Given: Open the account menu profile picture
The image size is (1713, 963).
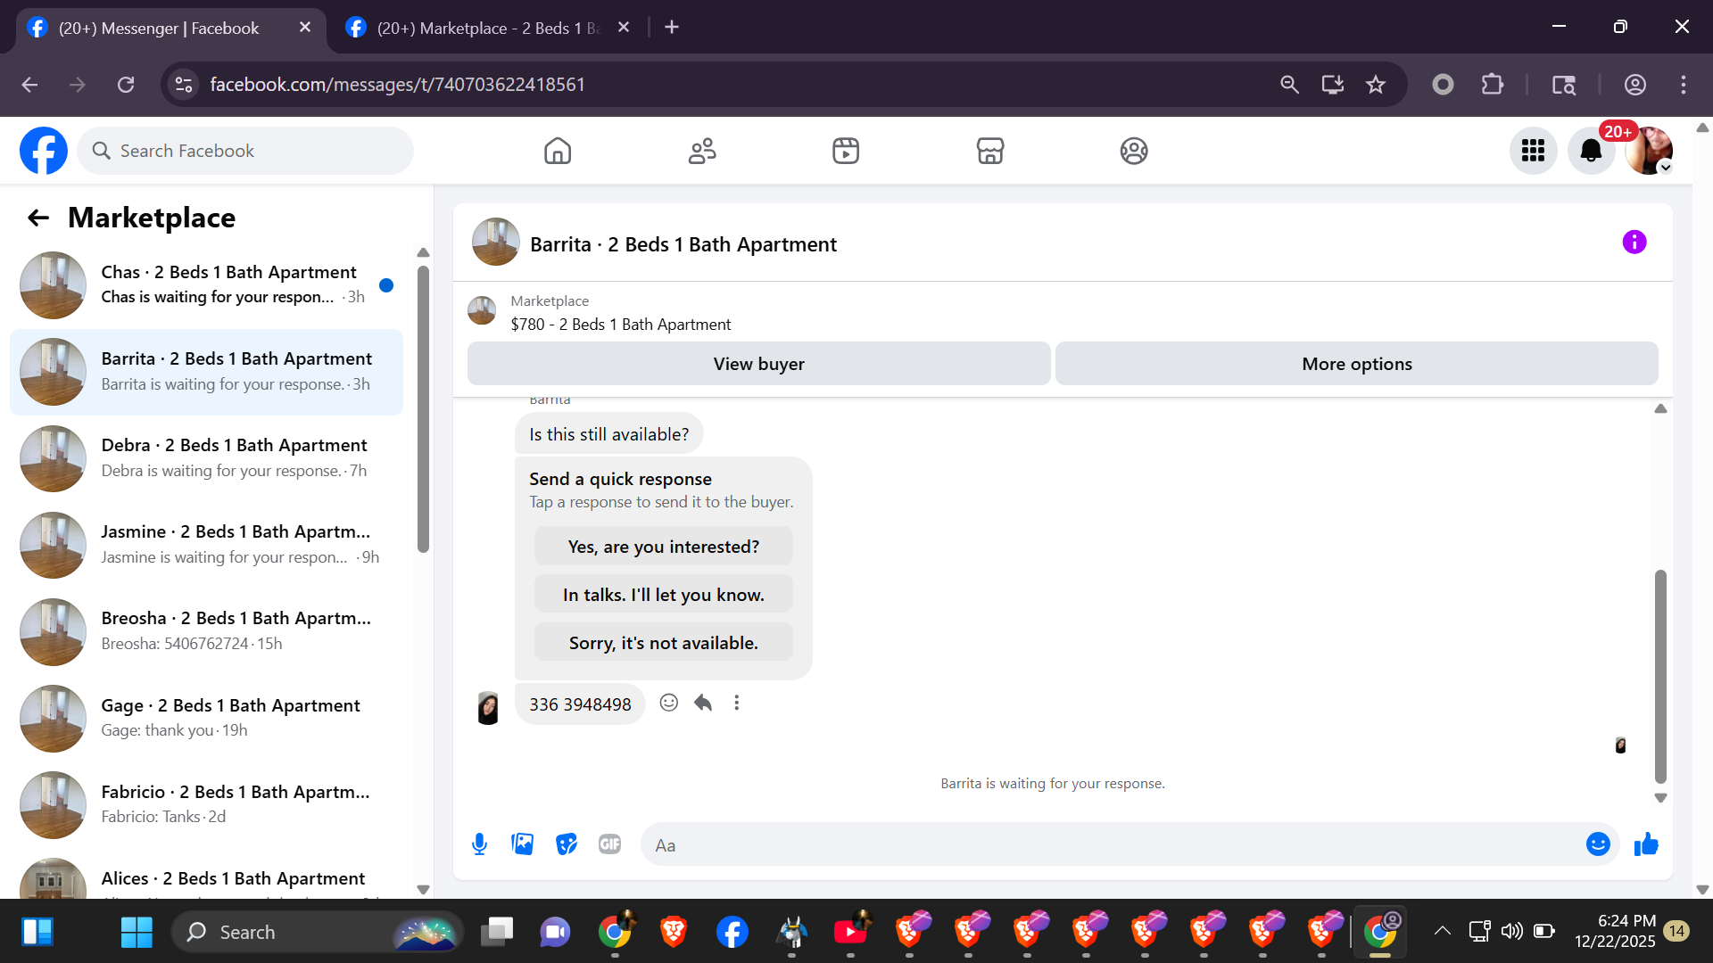Looking at the screenshot, I should 1648,151.
